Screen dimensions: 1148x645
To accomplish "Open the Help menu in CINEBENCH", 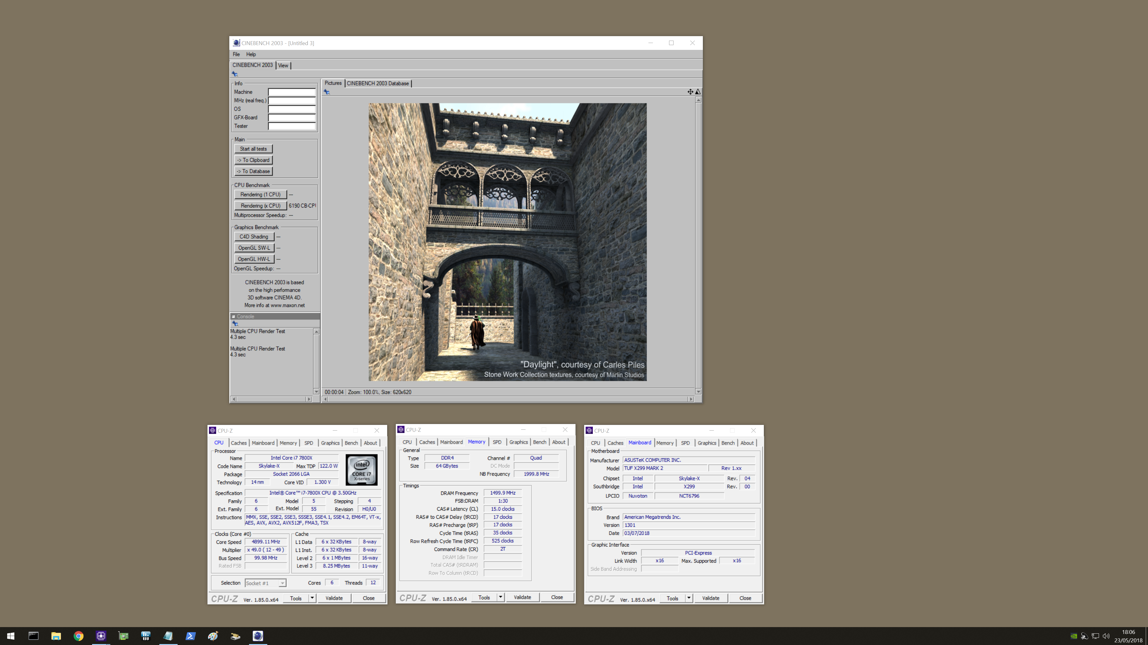I will click(251, 54).
